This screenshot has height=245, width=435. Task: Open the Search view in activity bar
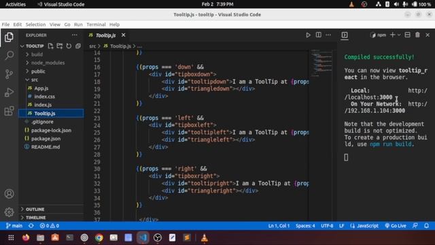point(9,55)
